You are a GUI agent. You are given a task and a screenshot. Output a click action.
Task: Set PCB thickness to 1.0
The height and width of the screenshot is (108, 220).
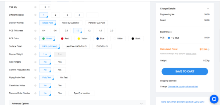[78, 31]
